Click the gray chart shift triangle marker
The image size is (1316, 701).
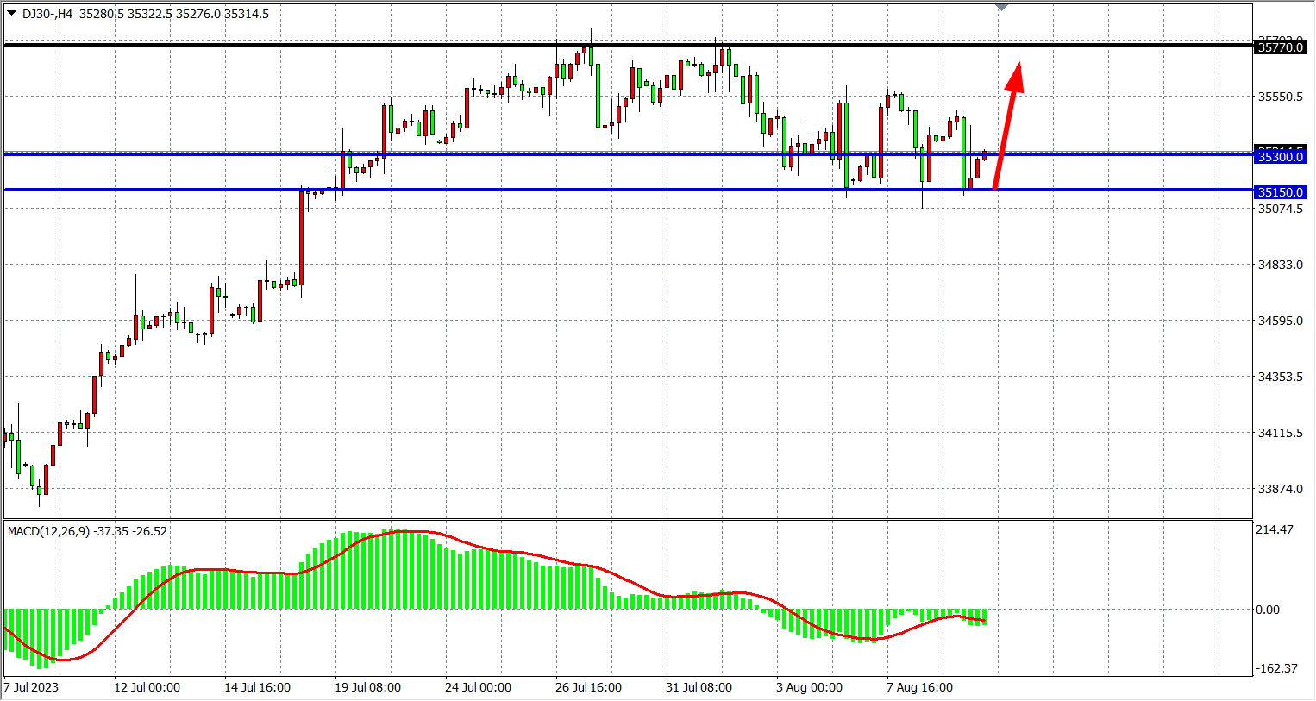1001,7
